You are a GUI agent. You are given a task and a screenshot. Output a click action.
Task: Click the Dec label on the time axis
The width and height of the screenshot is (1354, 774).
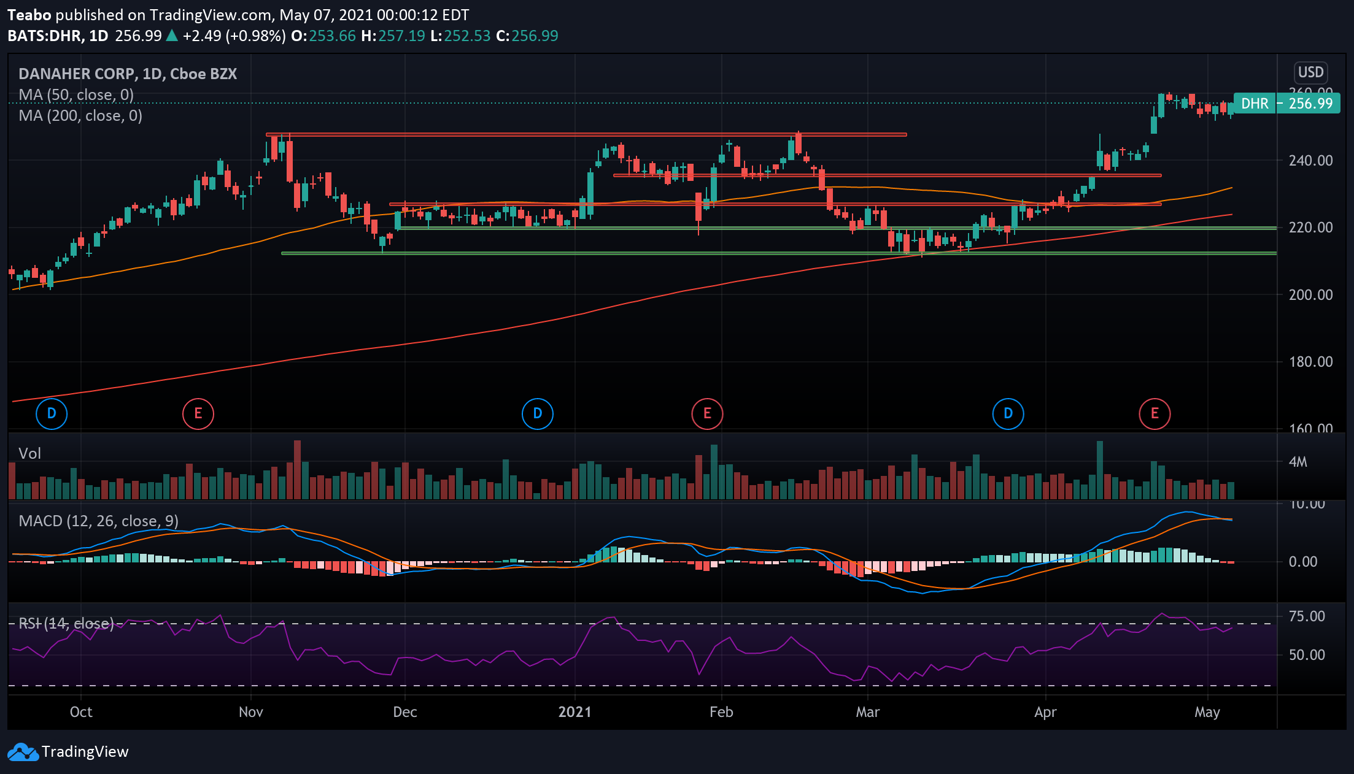(x=405, y=712)
